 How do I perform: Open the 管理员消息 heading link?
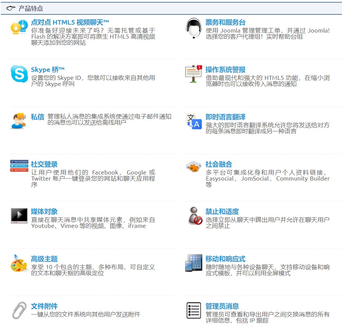pos(222,306)
